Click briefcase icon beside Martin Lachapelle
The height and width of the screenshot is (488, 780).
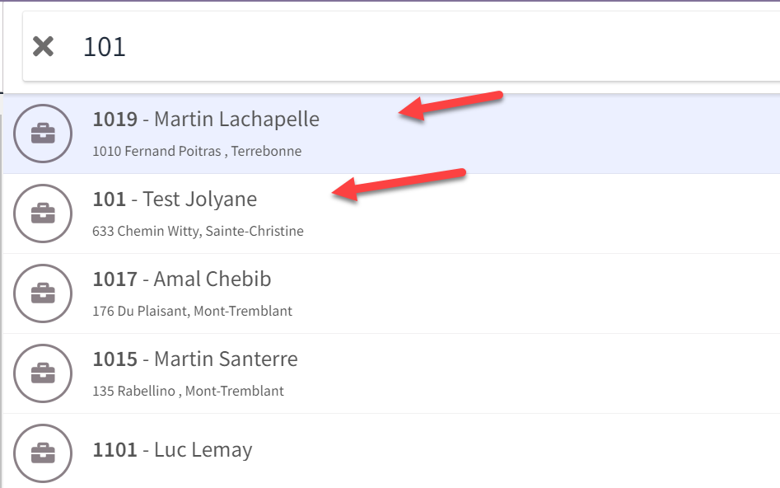tap(43, 134)
